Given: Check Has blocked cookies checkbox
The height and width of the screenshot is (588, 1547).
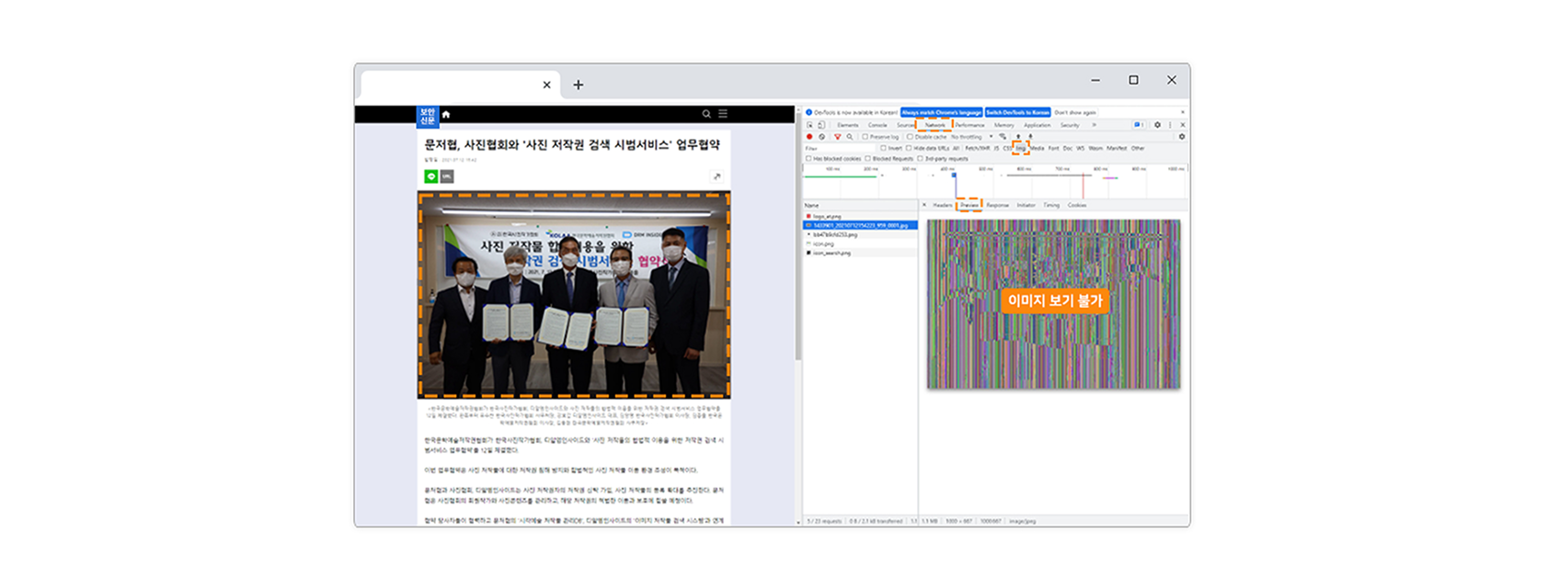Looking at the screenshot, I should pyautogui.click(x=808, y=159).
